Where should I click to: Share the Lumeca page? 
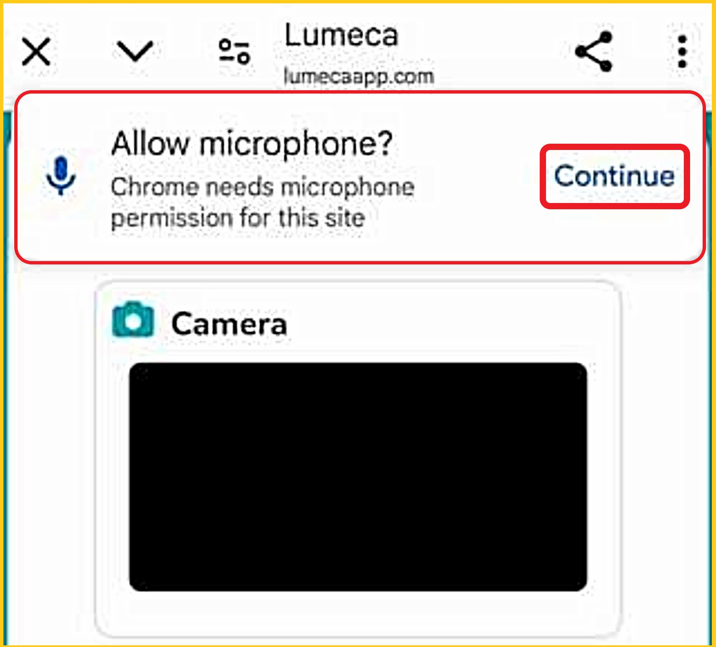(594, 51)
